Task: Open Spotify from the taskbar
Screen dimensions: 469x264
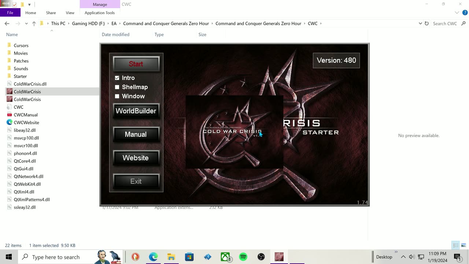Action: [x=243, y=257]
